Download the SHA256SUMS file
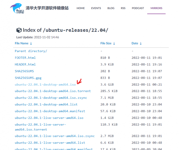The image size is (179, 150). pyautogui.click(x=24, y=71)
